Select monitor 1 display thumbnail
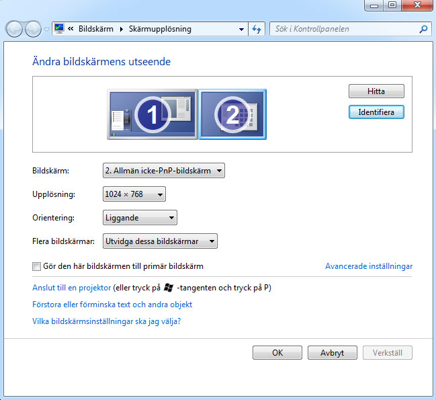The image size is (436, 400). tap(152, 115)
